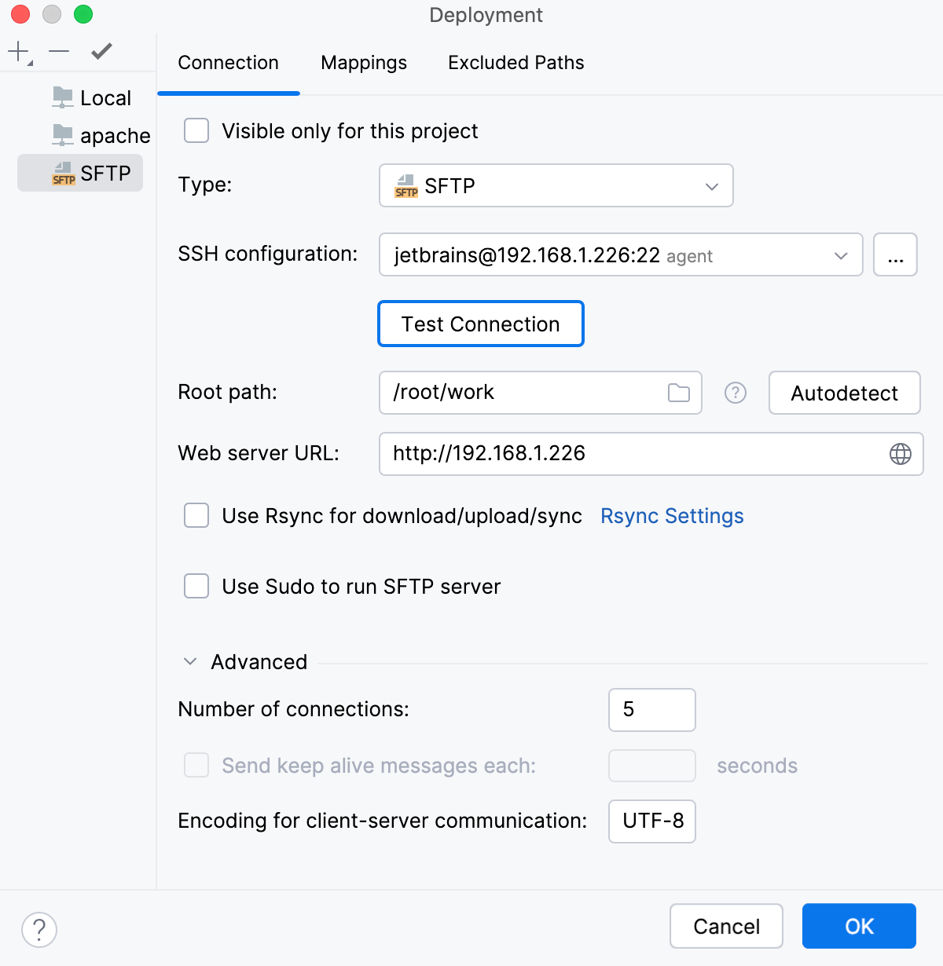Viewport: 943px width, 966px height.
Task: Enable Visible only for this project
Action: [x=196, y=131]
